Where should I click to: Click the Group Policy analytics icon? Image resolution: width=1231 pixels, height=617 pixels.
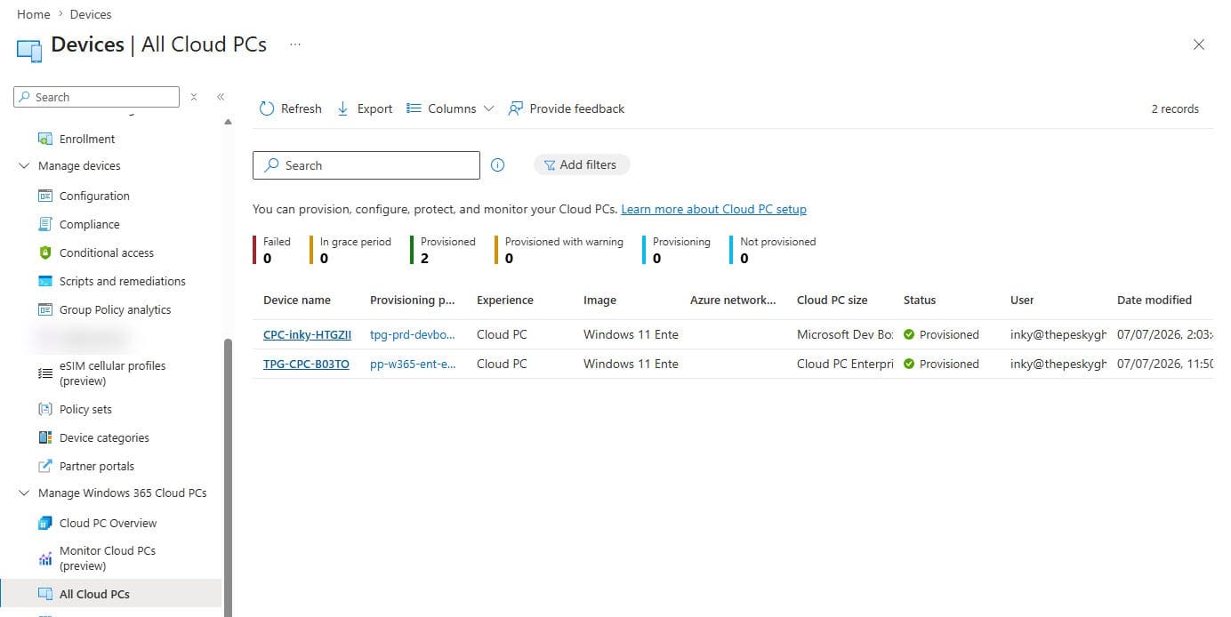click(45, 309)
